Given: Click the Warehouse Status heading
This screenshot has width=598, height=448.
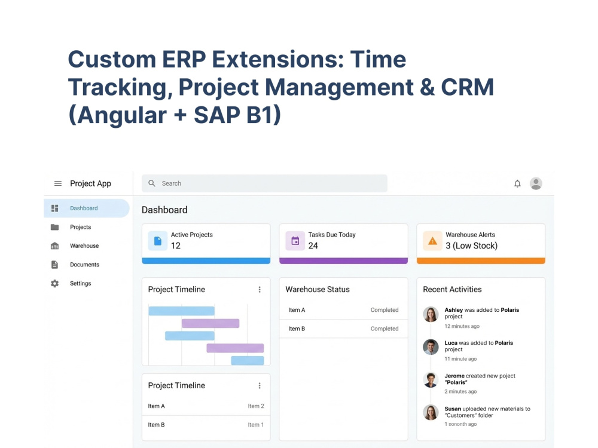Looking at the screenshot, I should pos(318,290).
